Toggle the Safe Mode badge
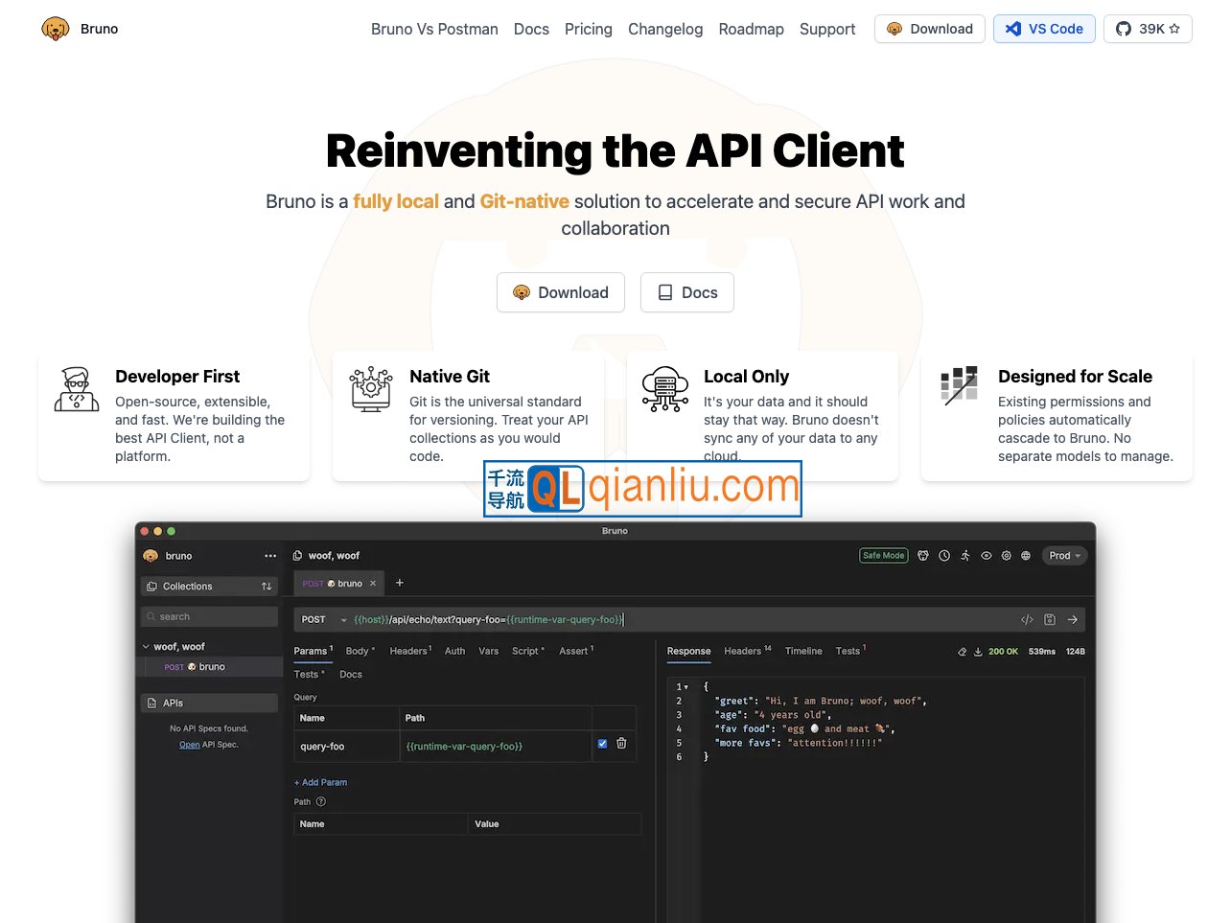The height and width of the screenshot is (923, 1231). tap(883, 556)
